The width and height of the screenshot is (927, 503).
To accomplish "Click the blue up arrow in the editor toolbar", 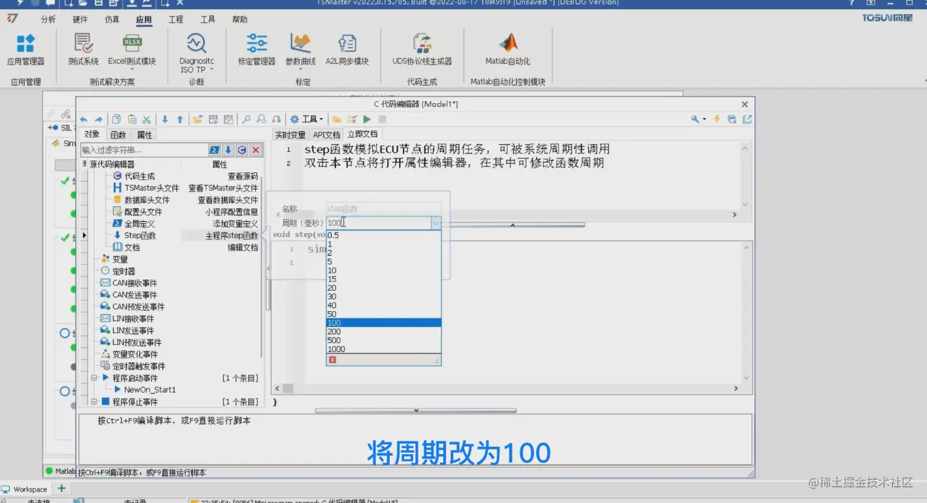I will pos(180,119).
